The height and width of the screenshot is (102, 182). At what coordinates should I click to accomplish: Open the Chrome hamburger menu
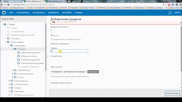click(180, 5)
